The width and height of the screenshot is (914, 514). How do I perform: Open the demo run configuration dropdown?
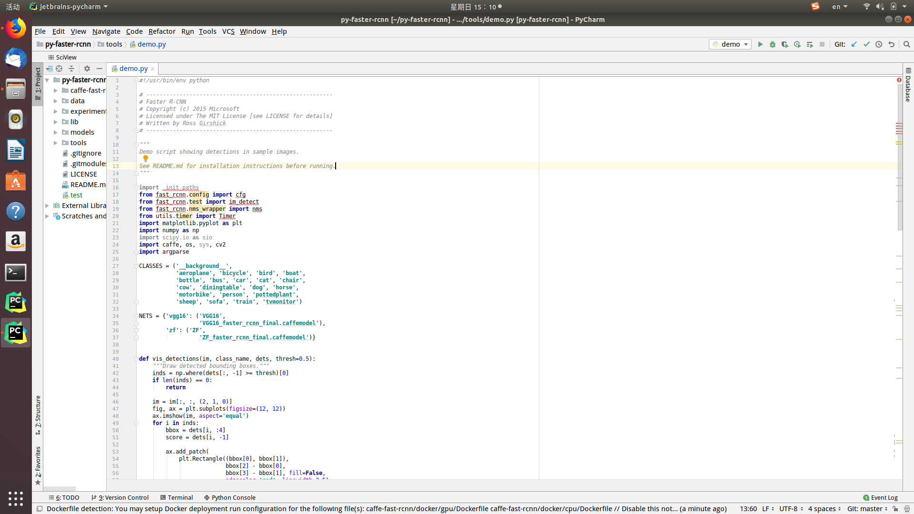coord(730,44)
